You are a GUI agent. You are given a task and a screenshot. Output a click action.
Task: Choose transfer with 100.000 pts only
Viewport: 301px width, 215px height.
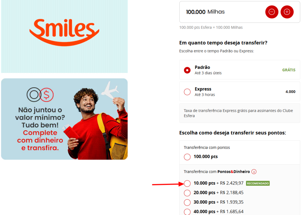click(x=187, y=157)
